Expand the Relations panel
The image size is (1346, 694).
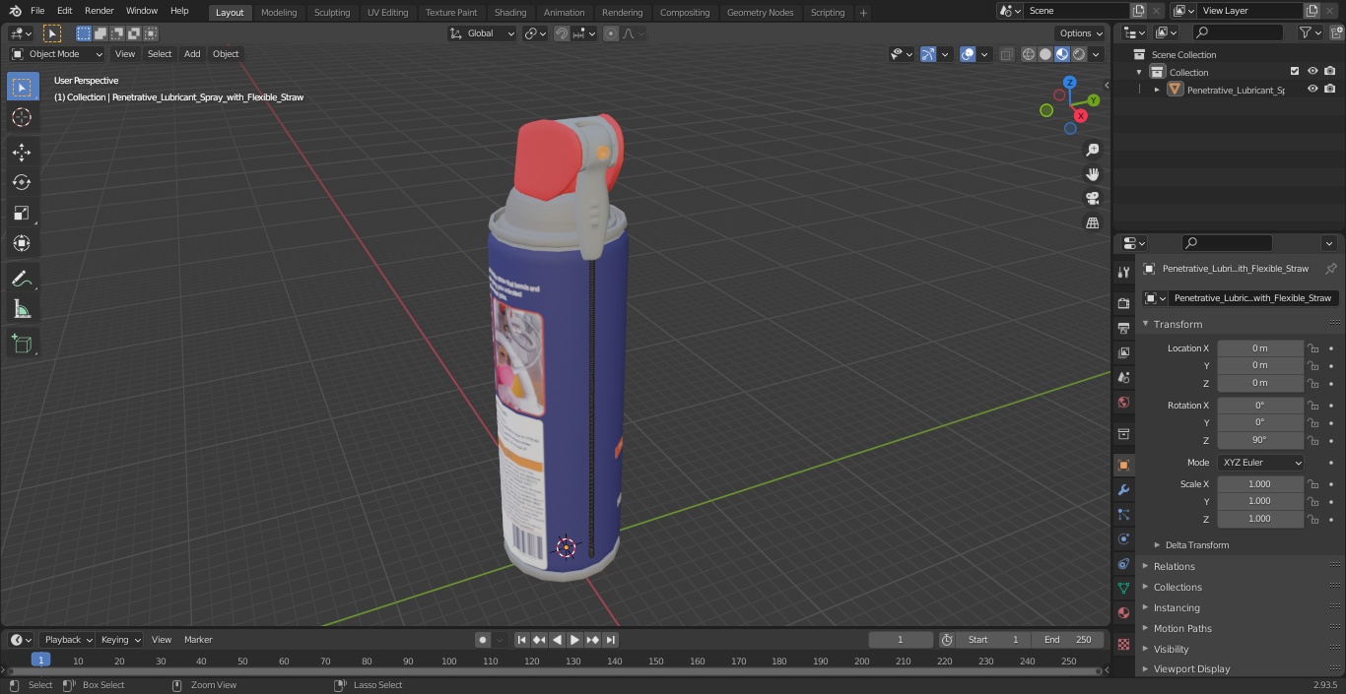tap(1174, 566)
